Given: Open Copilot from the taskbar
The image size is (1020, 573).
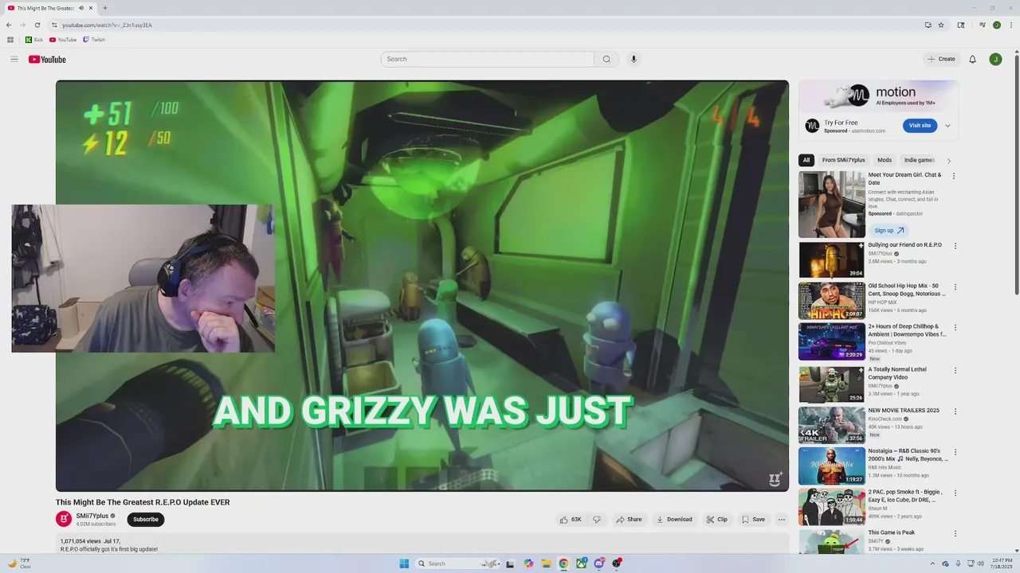Looking at the screenshot, I should 528,563.
